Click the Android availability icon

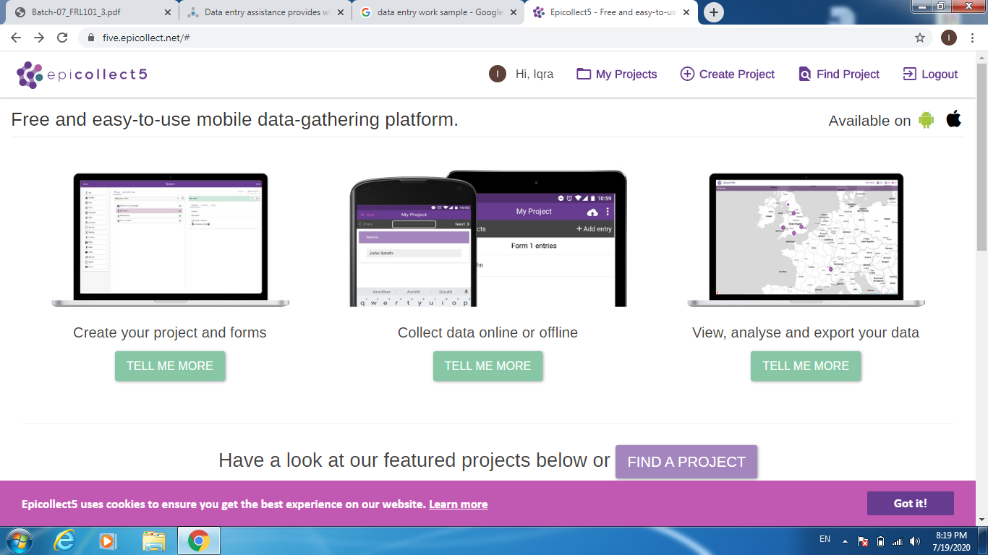click(x=927, y=120)
